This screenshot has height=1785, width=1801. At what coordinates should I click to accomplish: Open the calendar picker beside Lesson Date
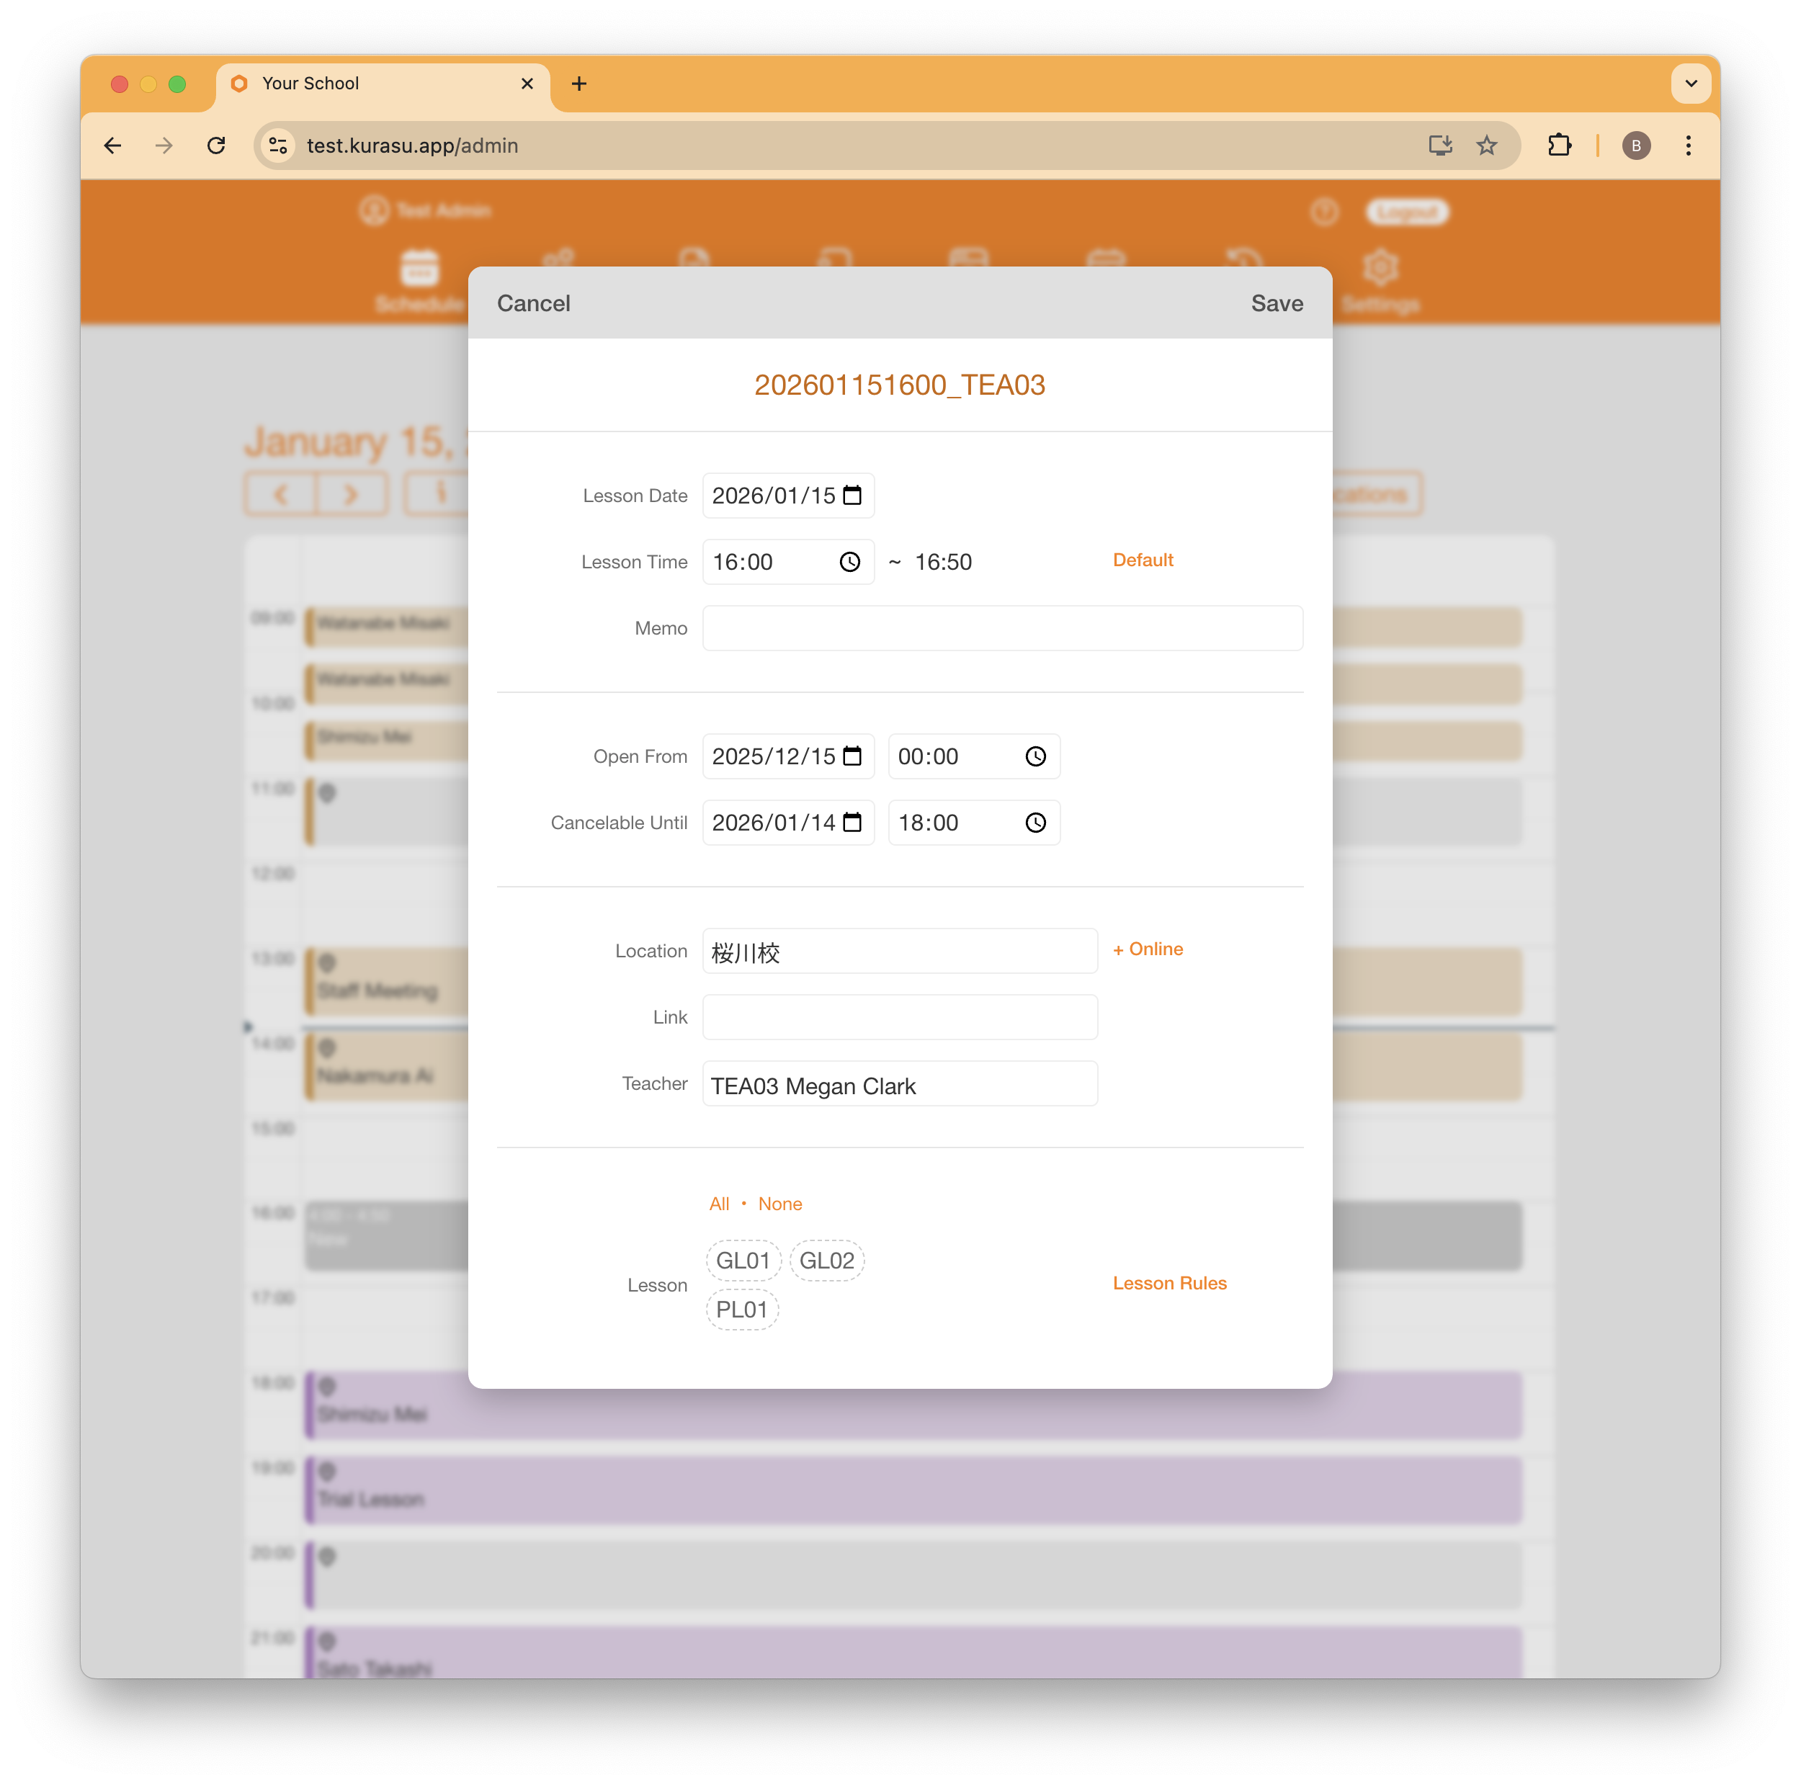point(852,495)
